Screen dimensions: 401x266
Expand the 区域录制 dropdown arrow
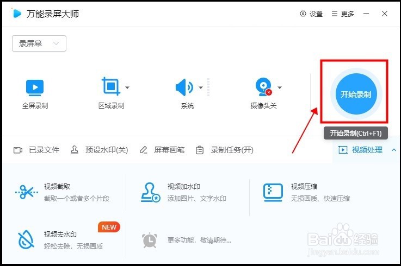click(127, 87)
